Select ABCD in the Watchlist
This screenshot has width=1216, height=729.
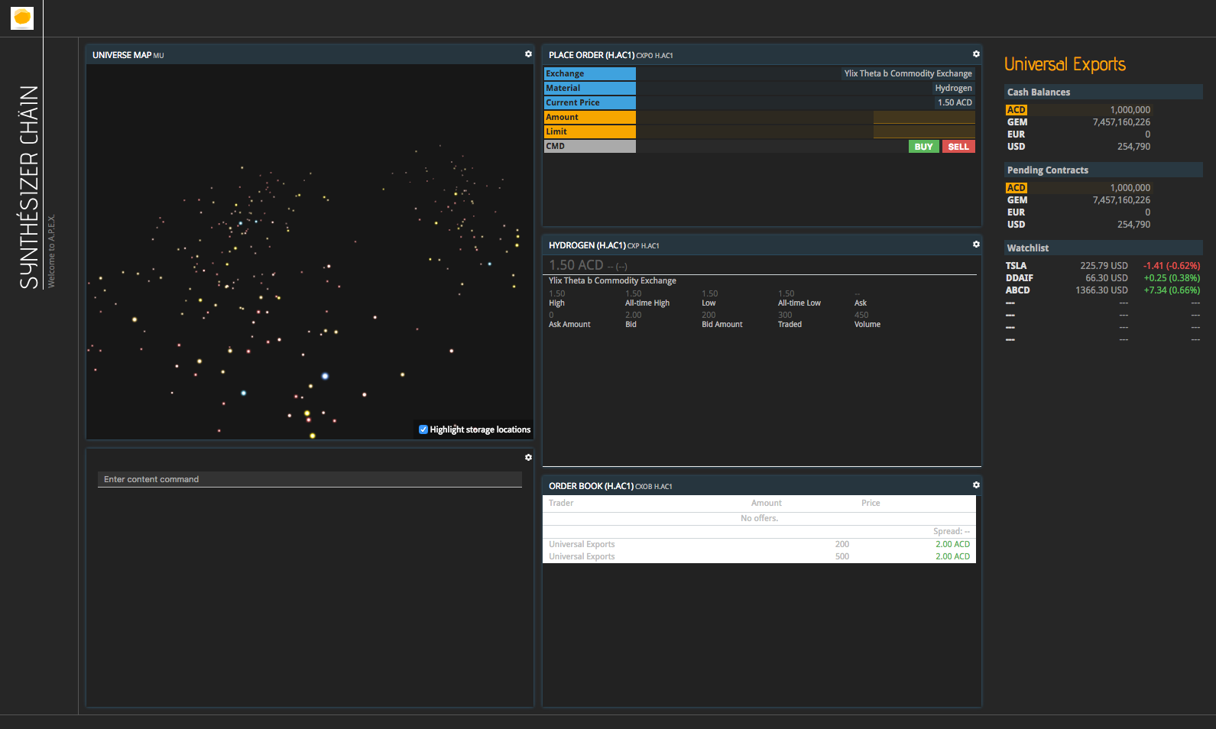point(1017,290)
